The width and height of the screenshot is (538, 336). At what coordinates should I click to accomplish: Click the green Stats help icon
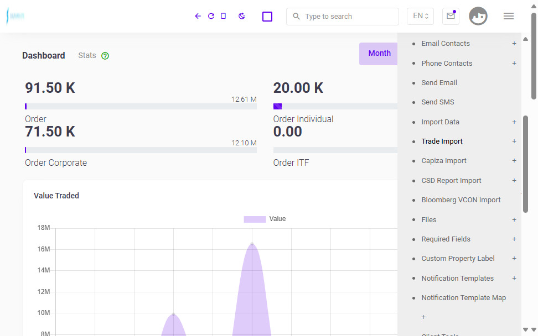(x=105, y=56)
